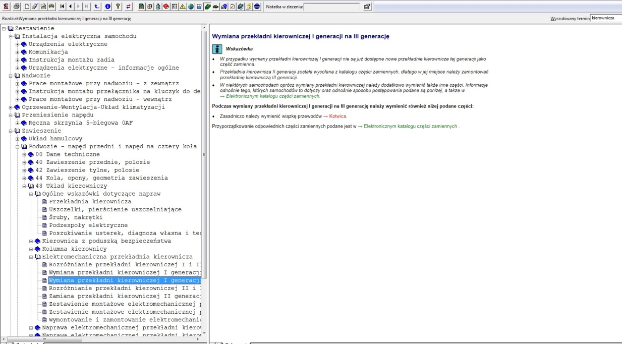Select Instalacja elektryczna samochodu node
This screenshot has height=344, width=622.
[79, 36]
